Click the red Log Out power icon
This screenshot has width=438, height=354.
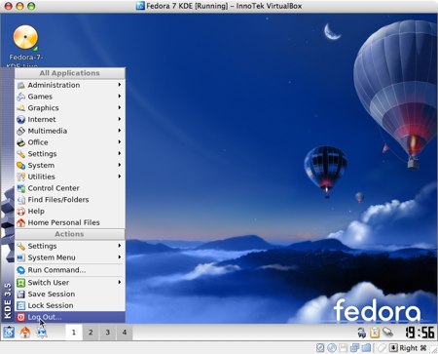point(21,317)
